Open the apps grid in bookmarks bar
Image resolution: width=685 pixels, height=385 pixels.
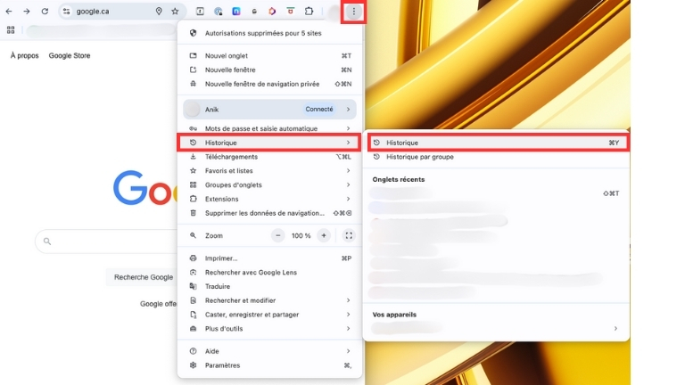11,29
